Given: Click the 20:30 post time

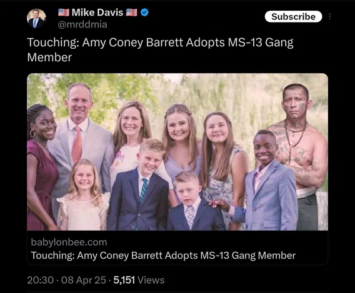Looking at the screenshot, I should click(40, 280).
